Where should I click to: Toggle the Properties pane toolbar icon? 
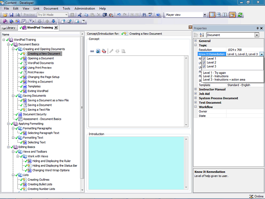pyautogui.click(x=232, y=15)
